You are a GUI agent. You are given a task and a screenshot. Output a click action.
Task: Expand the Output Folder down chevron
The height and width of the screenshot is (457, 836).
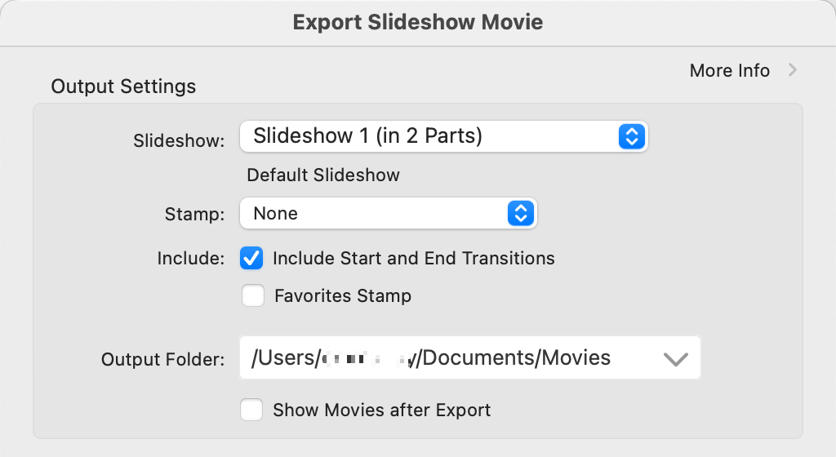(676, 358)
